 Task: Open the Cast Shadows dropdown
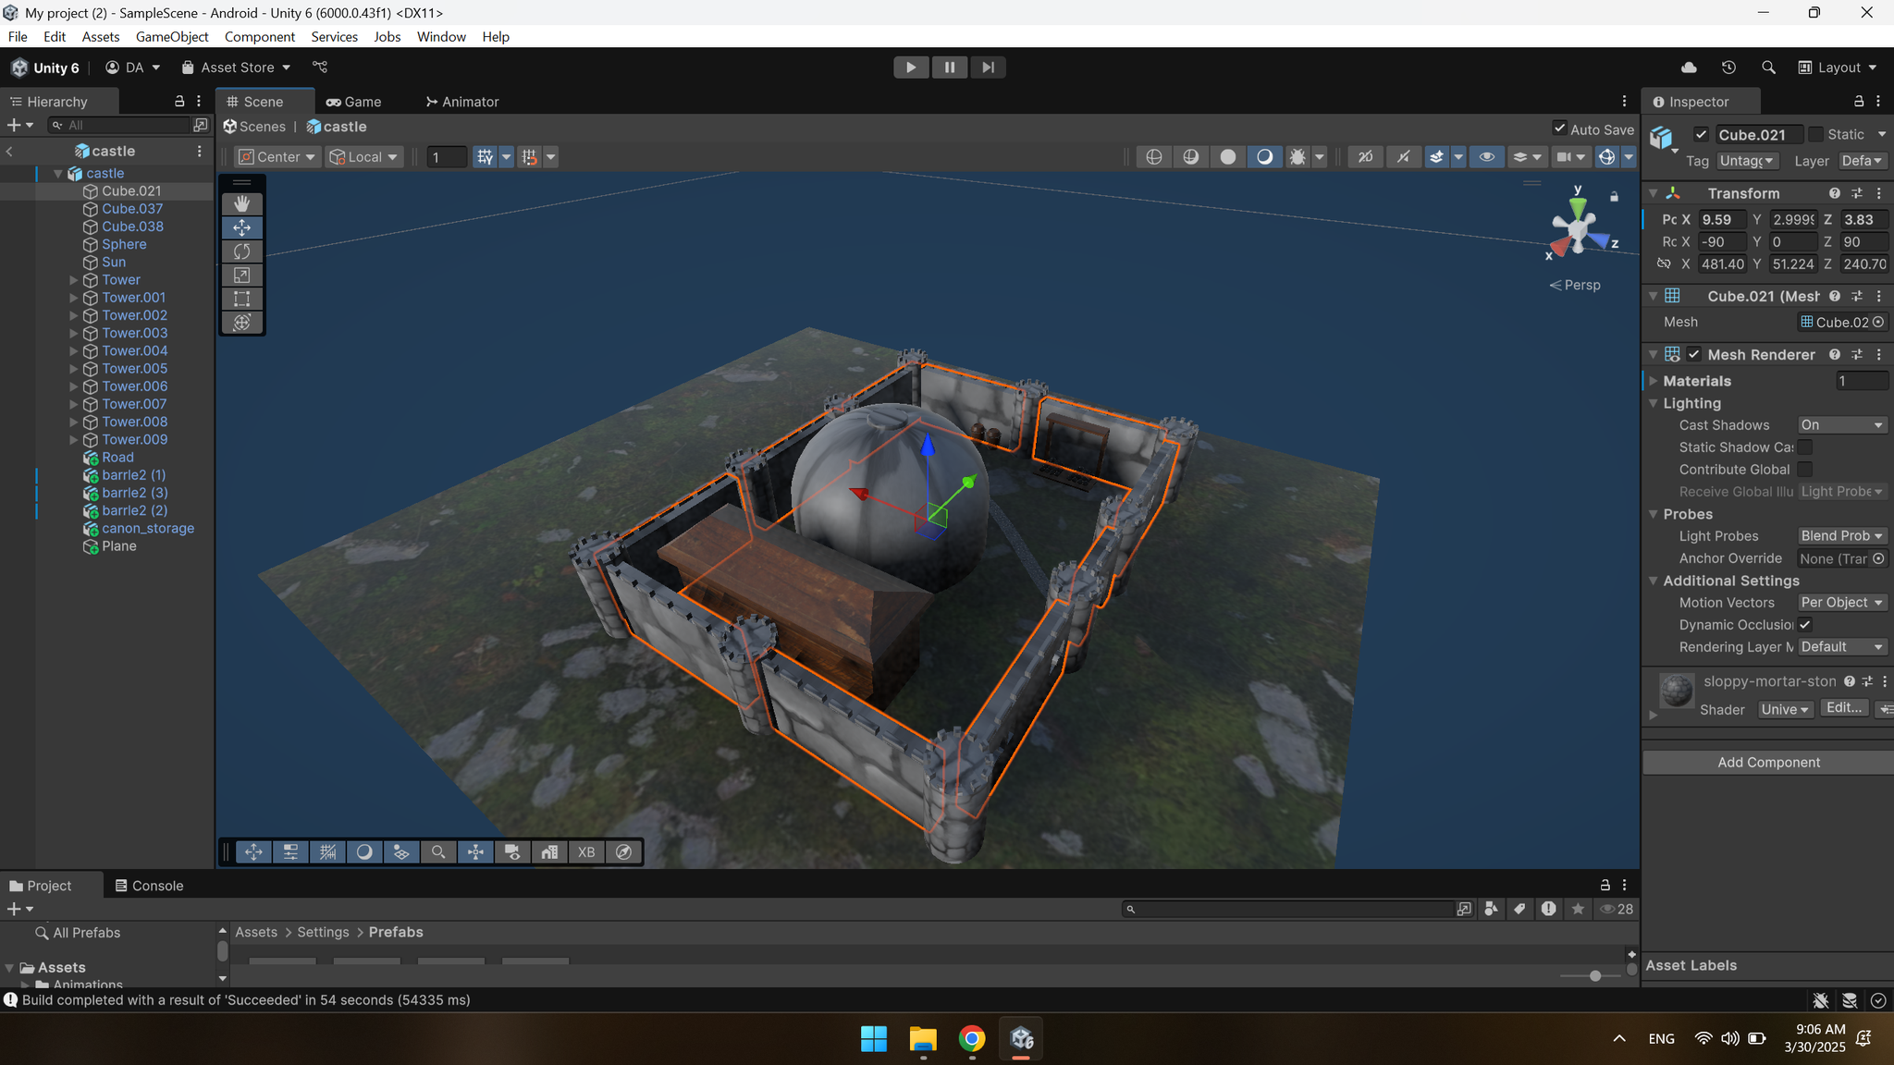tap(1840, 425)
